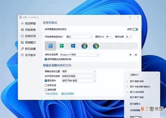The image size is (166, 118).
Task: Toggle 显示"聊天"按钮 context menu item
Action: click(x=142, y=97)
